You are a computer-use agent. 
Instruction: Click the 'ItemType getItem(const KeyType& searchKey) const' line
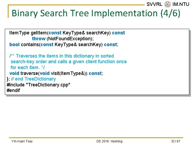[67, 33]
